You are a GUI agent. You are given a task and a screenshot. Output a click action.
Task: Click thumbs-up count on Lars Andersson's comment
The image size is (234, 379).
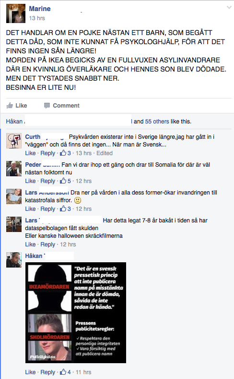point(66,208)
